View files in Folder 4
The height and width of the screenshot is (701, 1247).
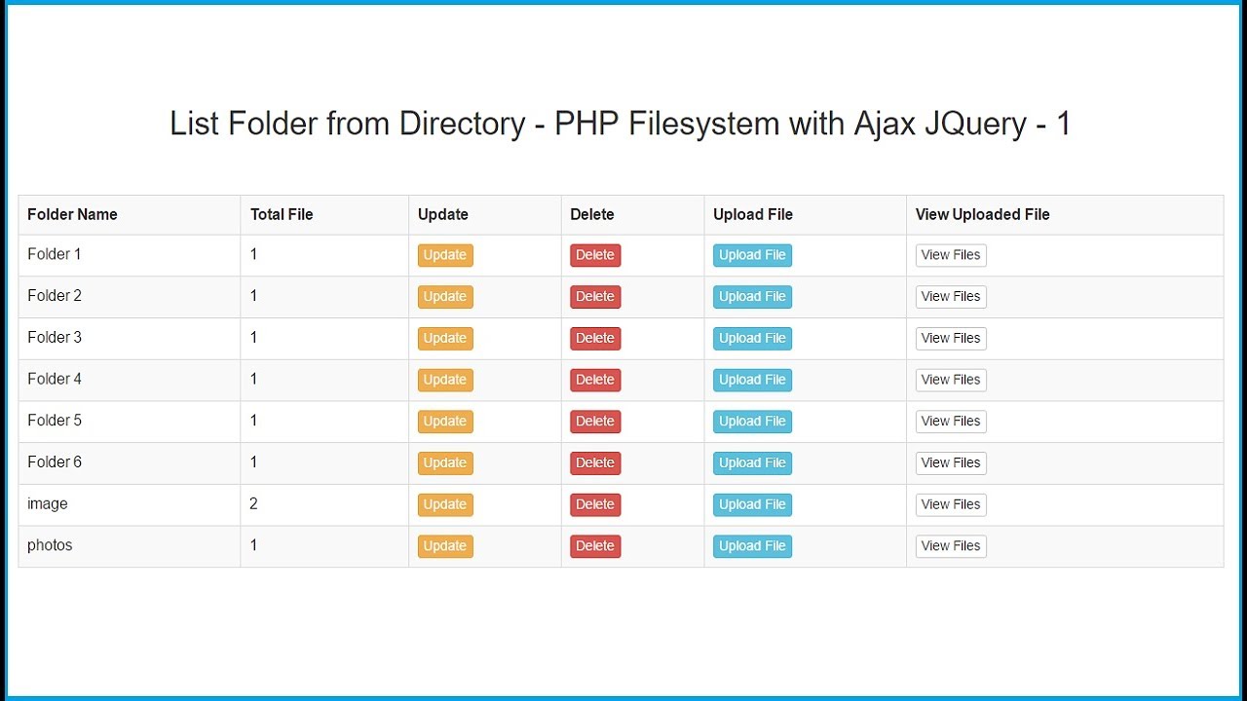pos(951,380)
